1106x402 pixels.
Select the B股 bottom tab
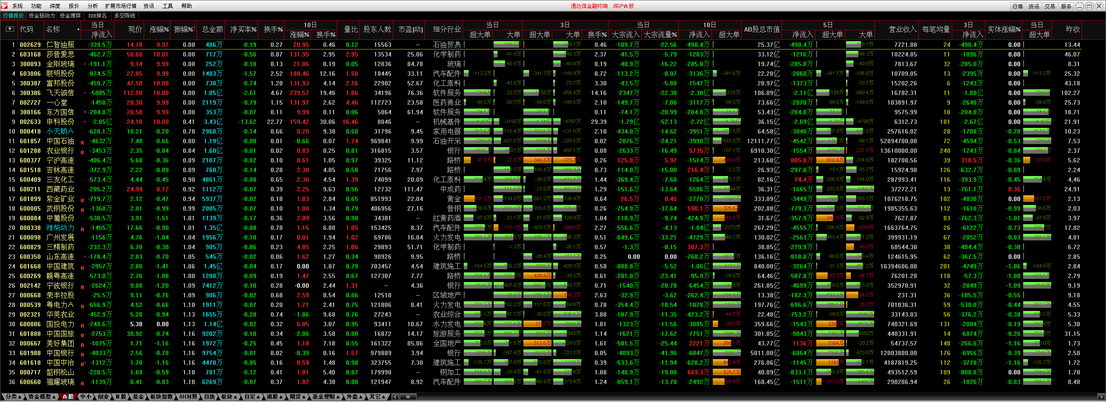[x=121, y=397]
